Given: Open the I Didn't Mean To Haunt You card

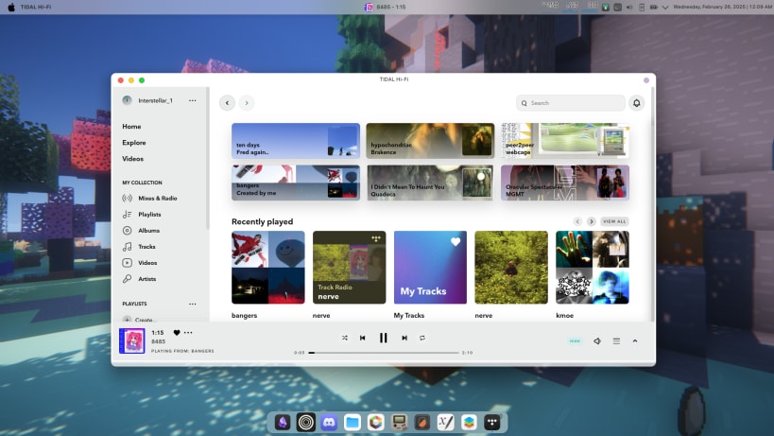Looking at the screenshot, I should coord(430,183).
